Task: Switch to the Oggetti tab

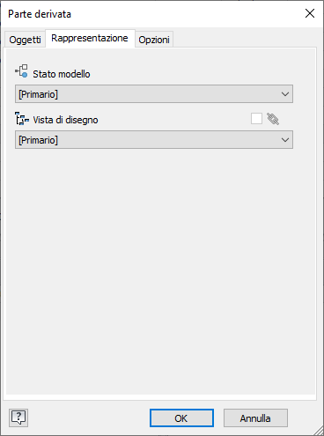Action: [25, 40]
